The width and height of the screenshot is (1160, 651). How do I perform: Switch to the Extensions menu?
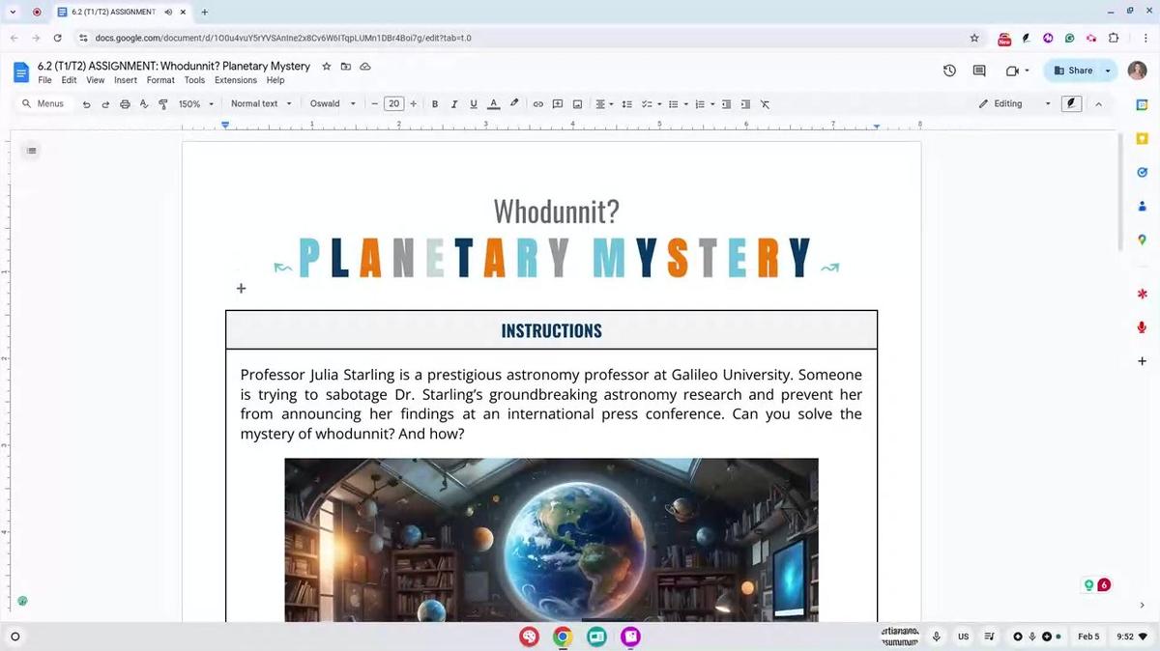[235, 80]
